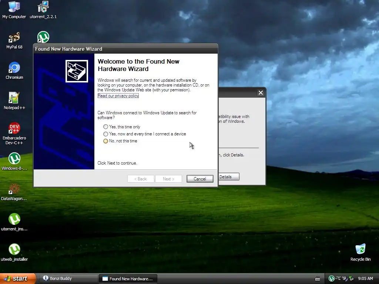379x284 pixels.
Task: Open the Start menu
Action: pyautogui.click(x=18, y=278)
